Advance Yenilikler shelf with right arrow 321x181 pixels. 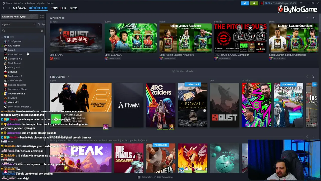click(x=313, y=18)
